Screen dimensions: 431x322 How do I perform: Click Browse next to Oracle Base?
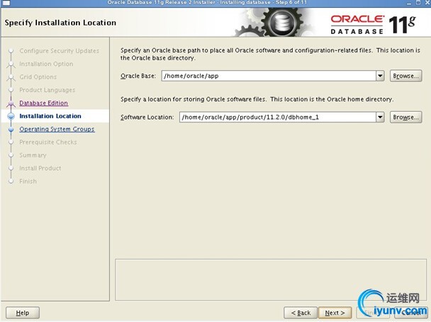405,76
